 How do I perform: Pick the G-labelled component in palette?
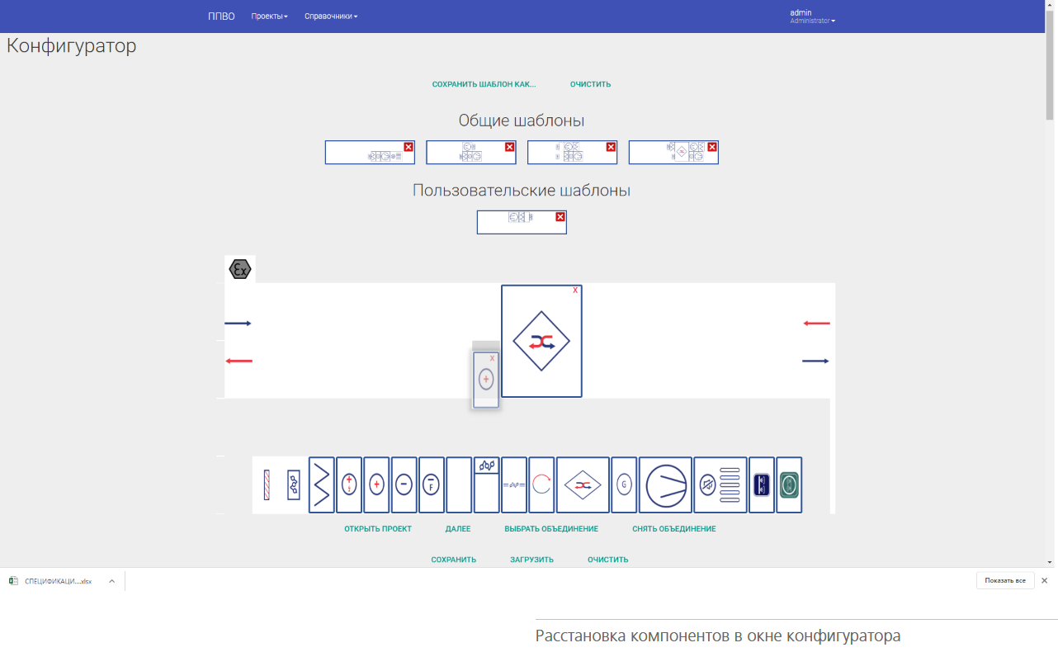tap(624, 485)
